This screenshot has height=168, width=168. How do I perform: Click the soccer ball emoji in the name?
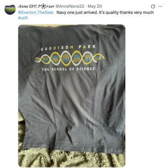[44, 6]
